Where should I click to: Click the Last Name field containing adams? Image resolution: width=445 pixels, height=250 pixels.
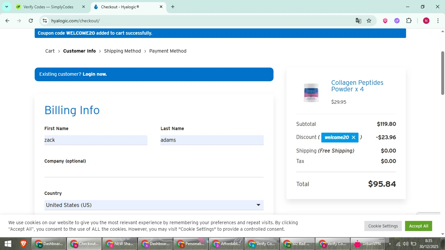[212, 140]
